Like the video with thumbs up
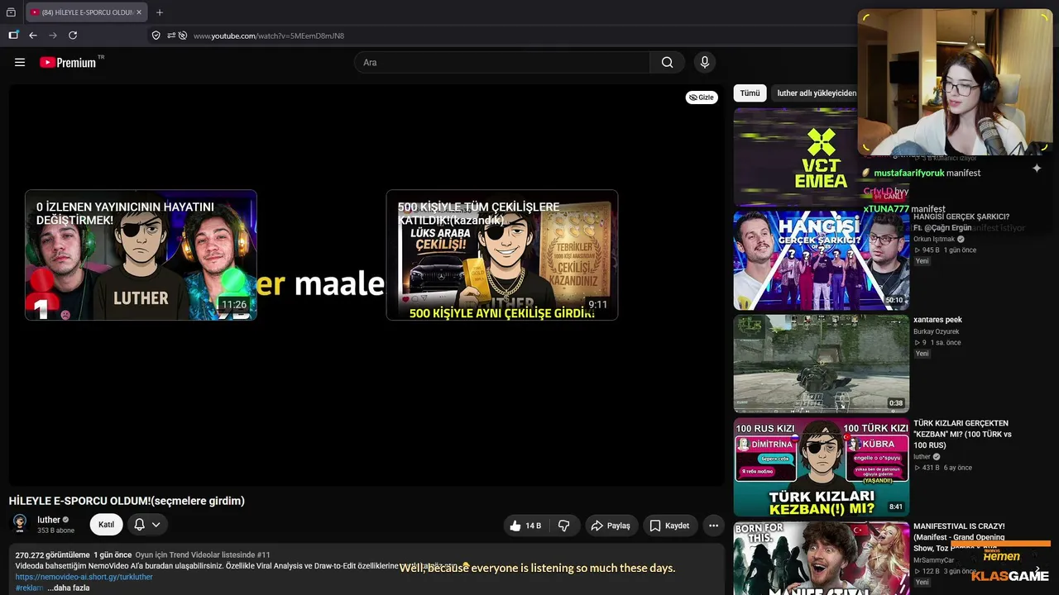 pyautogui.click(x=526, y=526)
